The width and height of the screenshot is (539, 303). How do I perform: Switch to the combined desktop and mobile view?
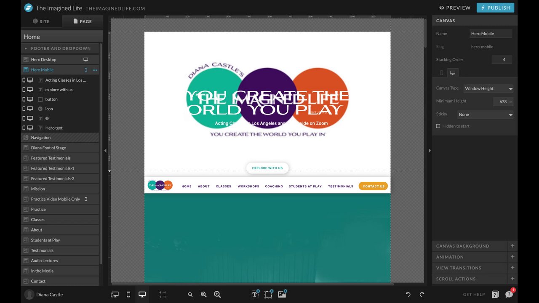115,295
